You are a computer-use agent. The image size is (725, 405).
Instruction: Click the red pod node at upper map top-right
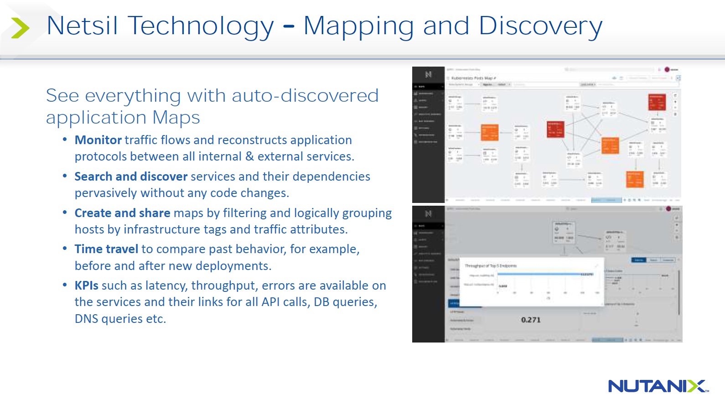point(657,102)
